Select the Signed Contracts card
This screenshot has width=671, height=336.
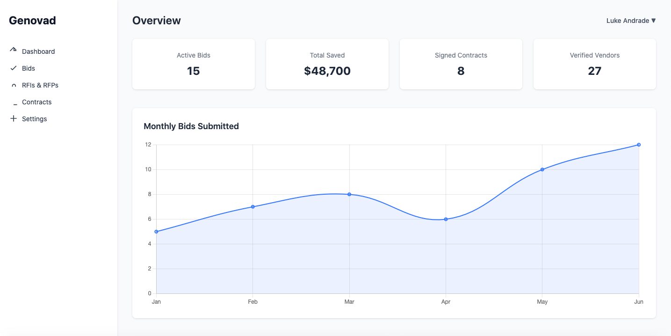click(x=461, y=64)
